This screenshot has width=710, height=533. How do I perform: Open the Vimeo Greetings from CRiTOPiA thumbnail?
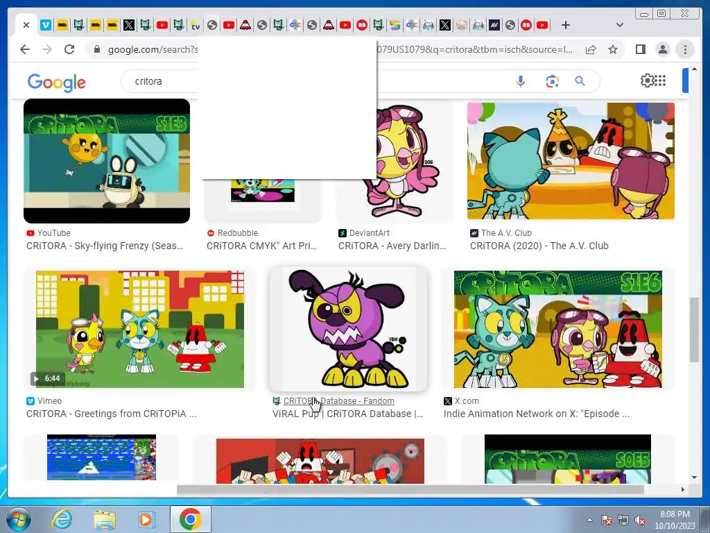[x=140, y=329]
